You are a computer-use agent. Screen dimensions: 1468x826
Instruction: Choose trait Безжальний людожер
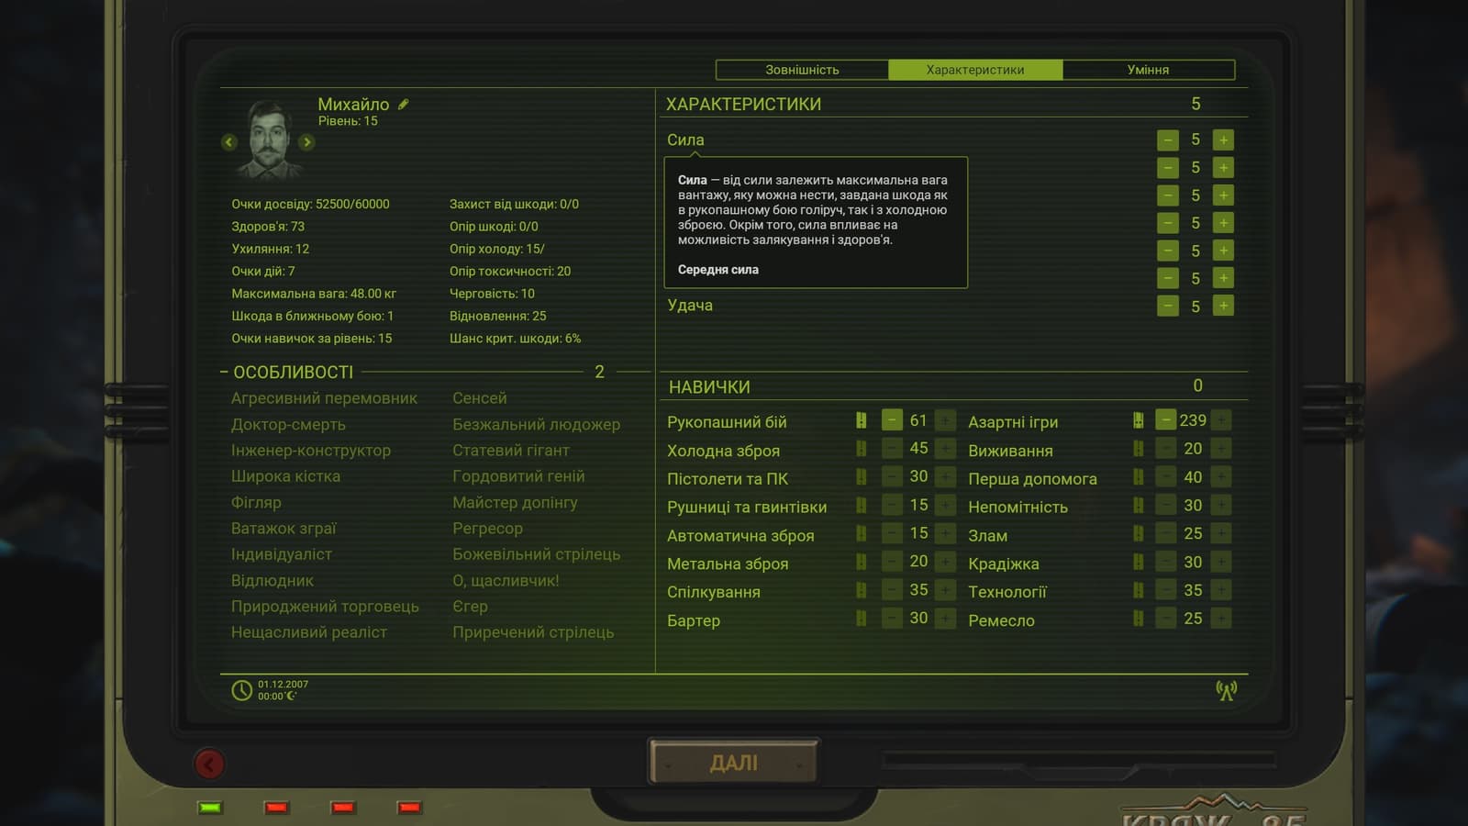(536, 425)
